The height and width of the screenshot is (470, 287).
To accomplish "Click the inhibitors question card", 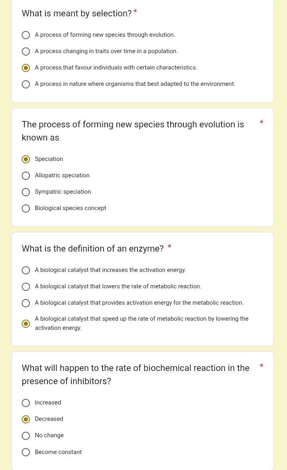I will pos(143,411).
